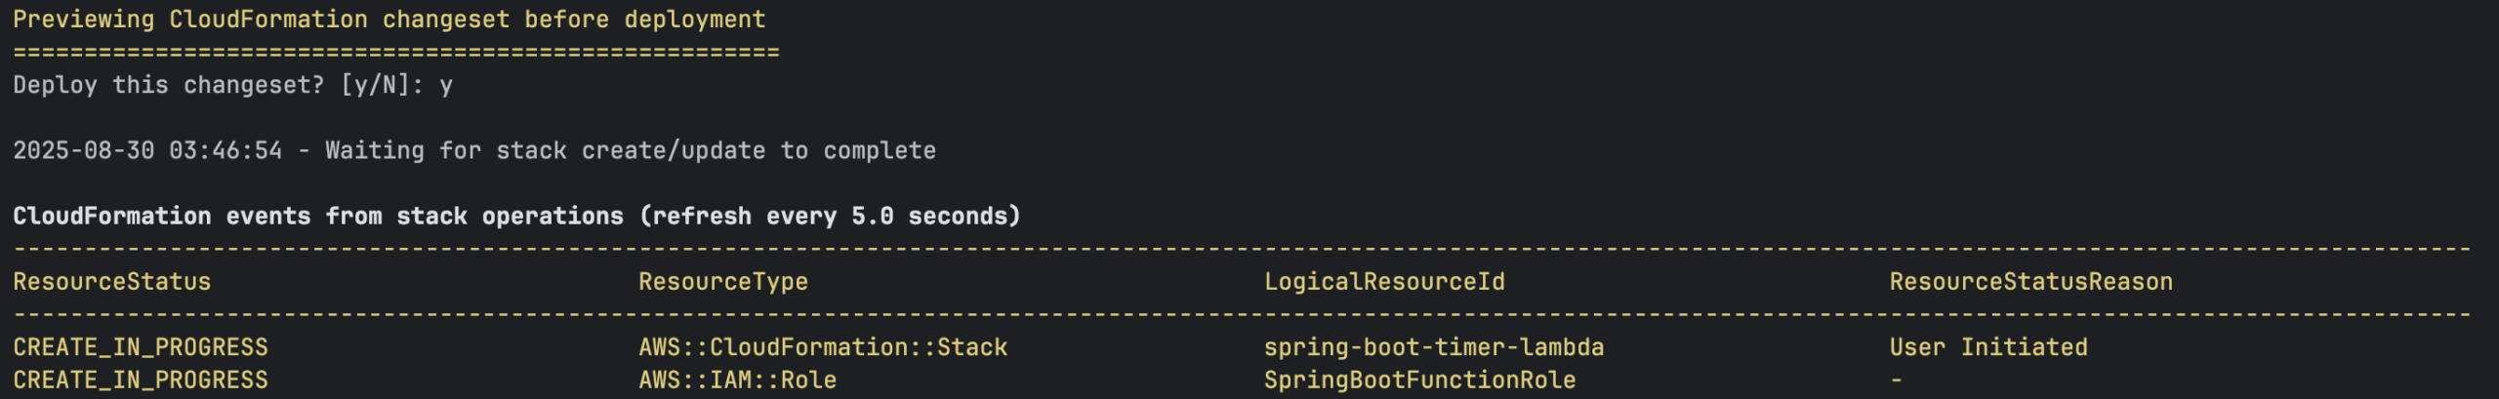The image size is (2499, 399).
Task: Click 'Waiting for stack create/update to complete' text
Action: 631,150
